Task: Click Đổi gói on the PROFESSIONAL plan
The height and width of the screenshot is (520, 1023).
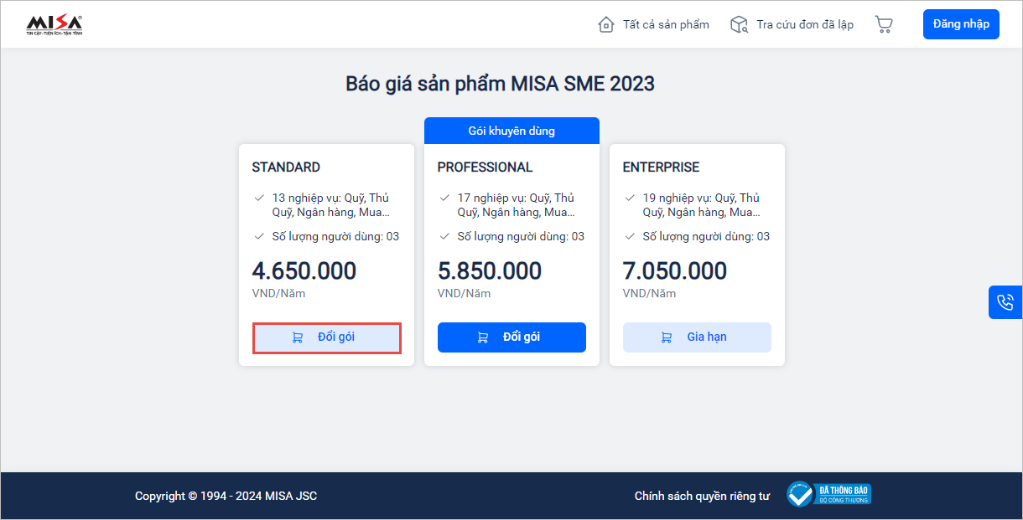Action: 511,337
